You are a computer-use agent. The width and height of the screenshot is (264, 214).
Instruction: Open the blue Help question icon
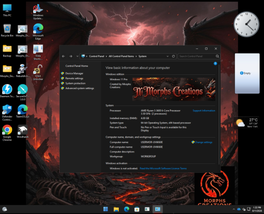click(x=215, y=63)
